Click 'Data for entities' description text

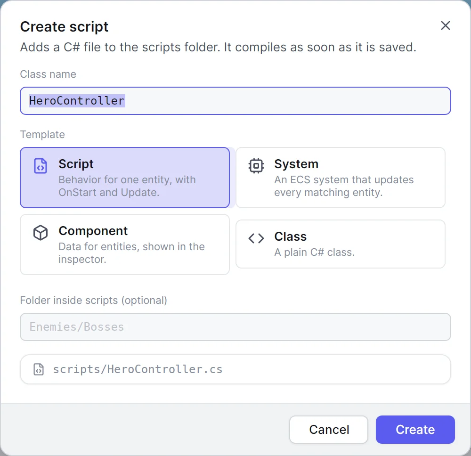(x=131, y=253)
